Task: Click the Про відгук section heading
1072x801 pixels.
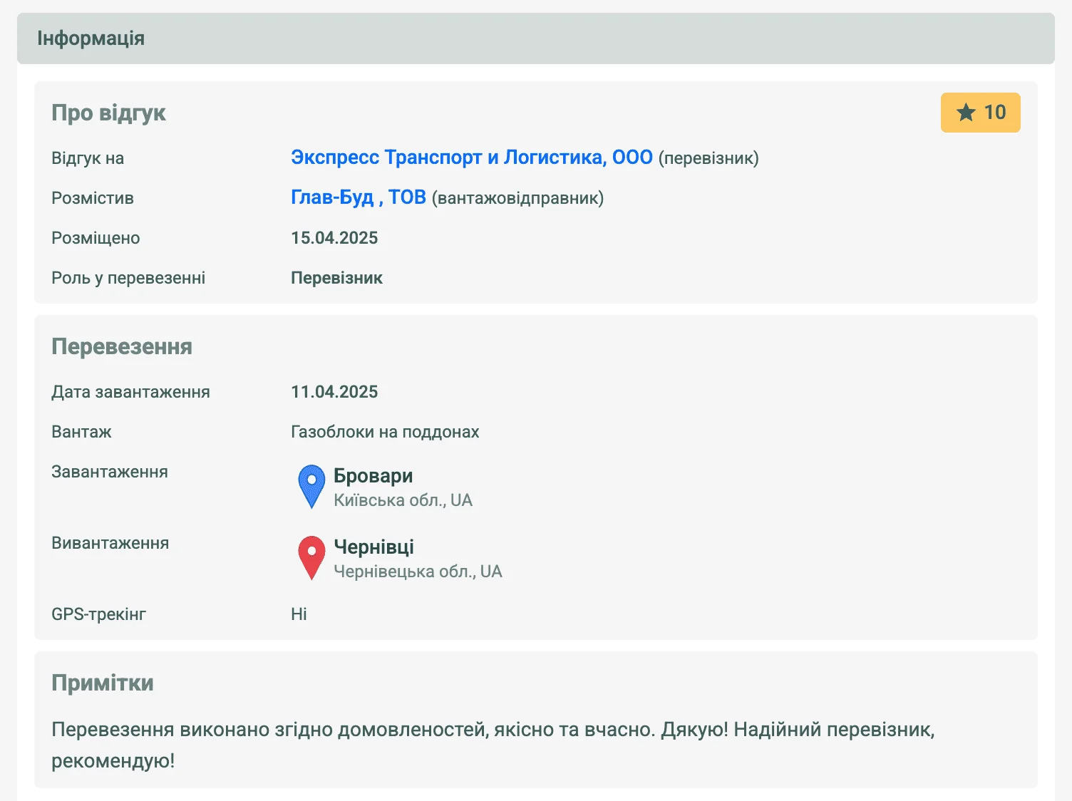Action: (x=108, y=113)
